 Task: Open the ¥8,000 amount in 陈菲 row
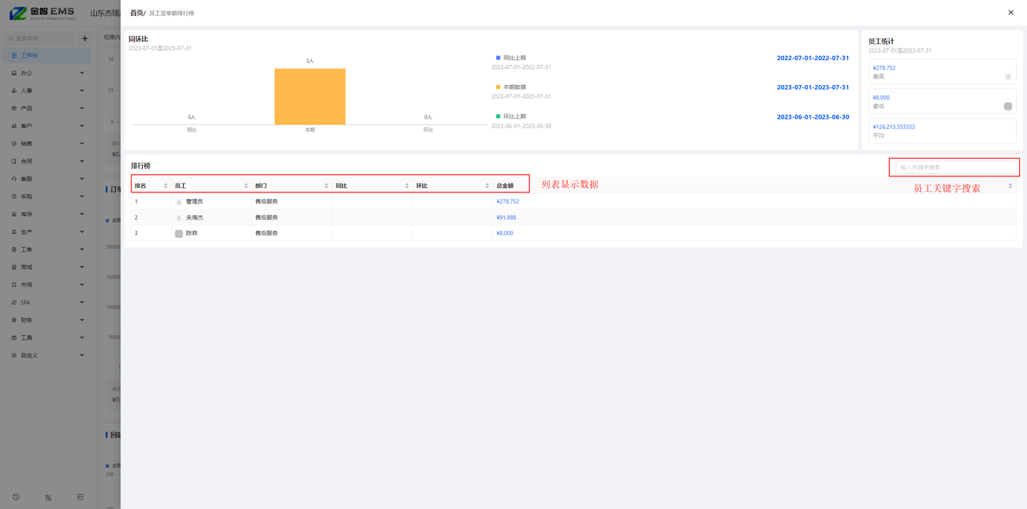pos(505,233)
